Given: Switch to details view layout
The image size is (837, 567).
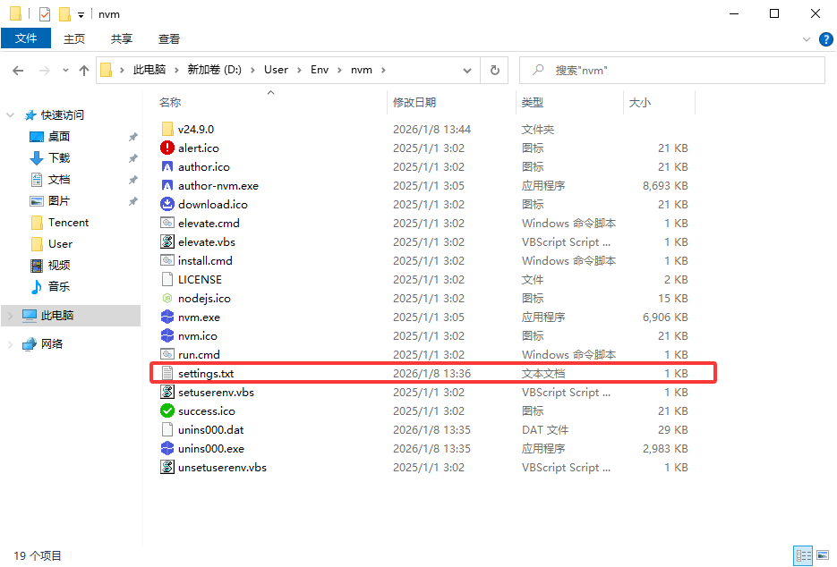Looking at the screenshot, I should pyautogui.click(x=803, y=555).
